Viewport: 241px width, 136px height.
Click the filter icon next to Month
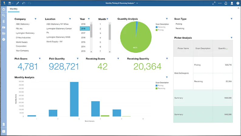(107, 19)
